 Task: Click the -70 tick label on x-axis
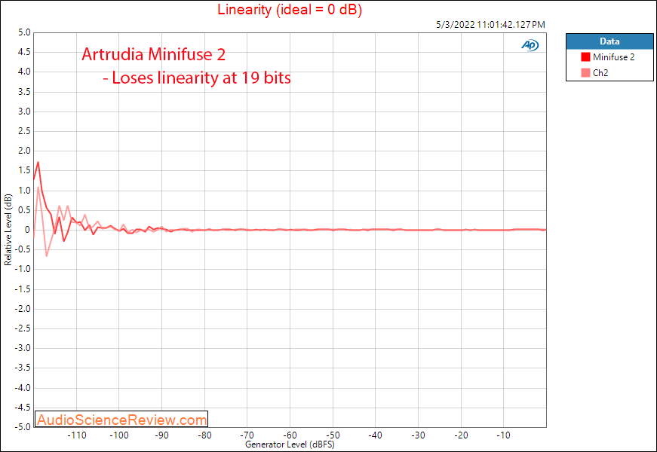(247, 435)
